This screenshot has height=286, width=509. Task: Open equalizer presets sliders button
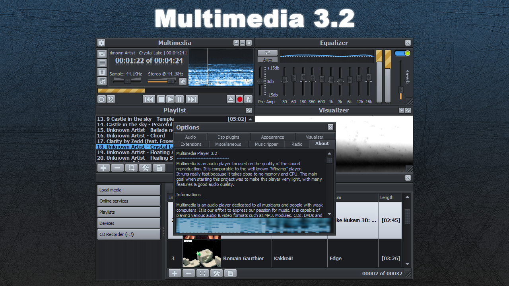(268, 52)
